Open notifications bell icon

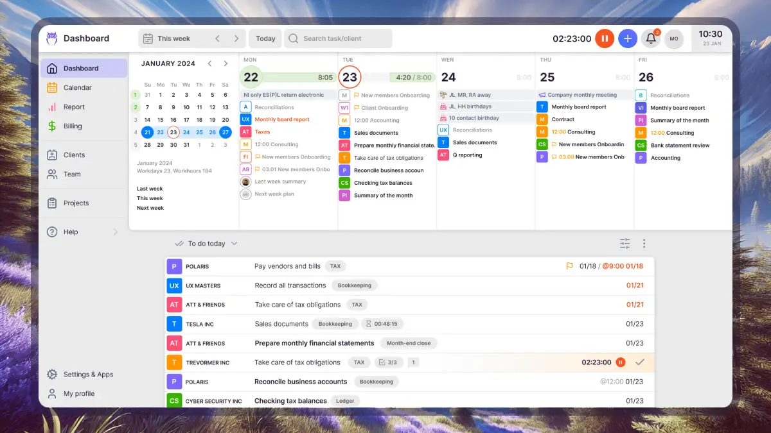(651, 38)
